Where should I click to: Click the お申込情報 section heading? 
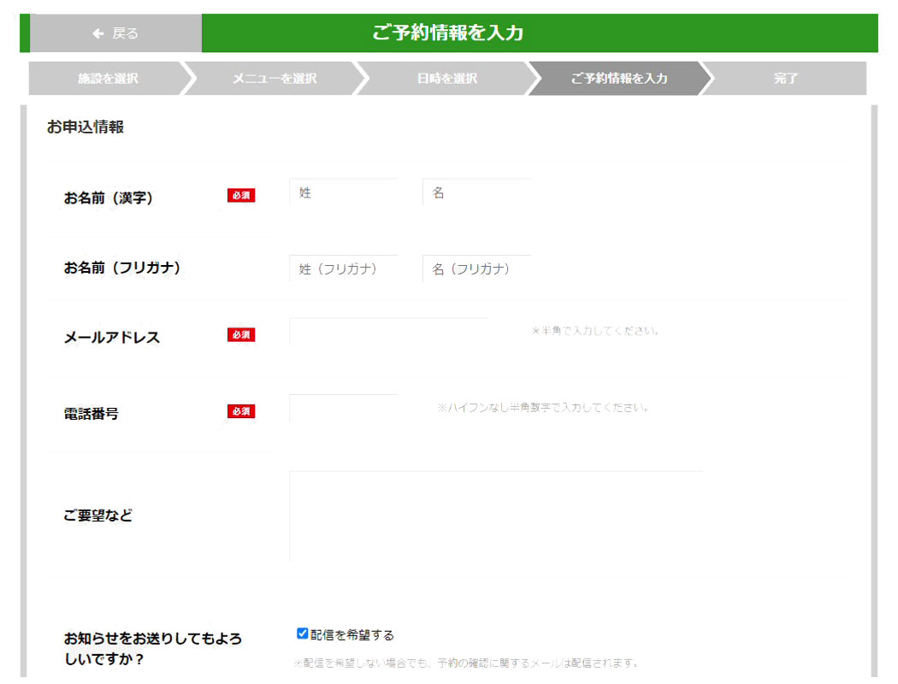[x=86, y=127]
